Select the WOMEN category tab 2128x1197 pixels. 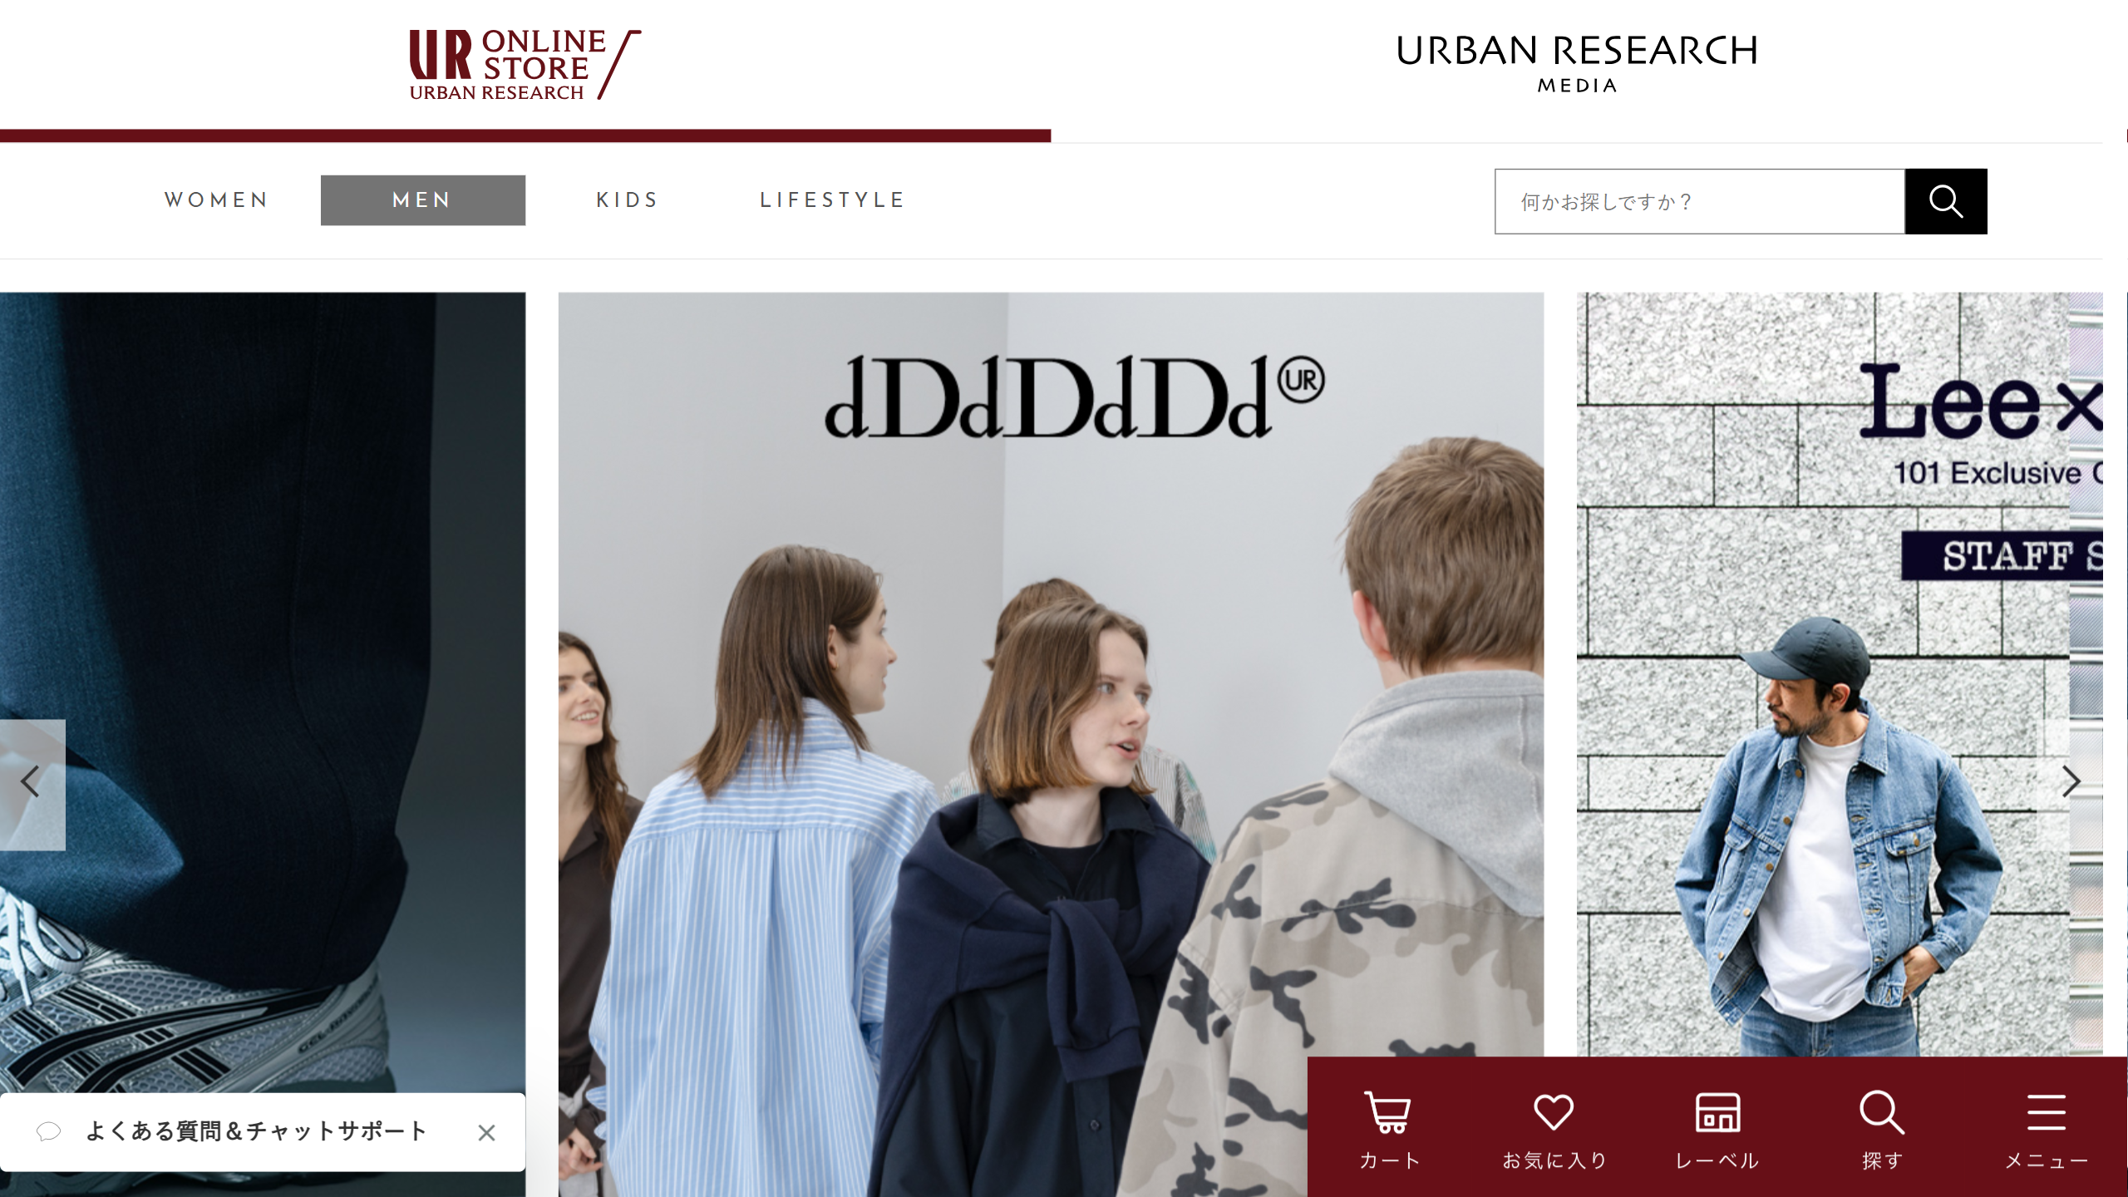coord(217,200)
